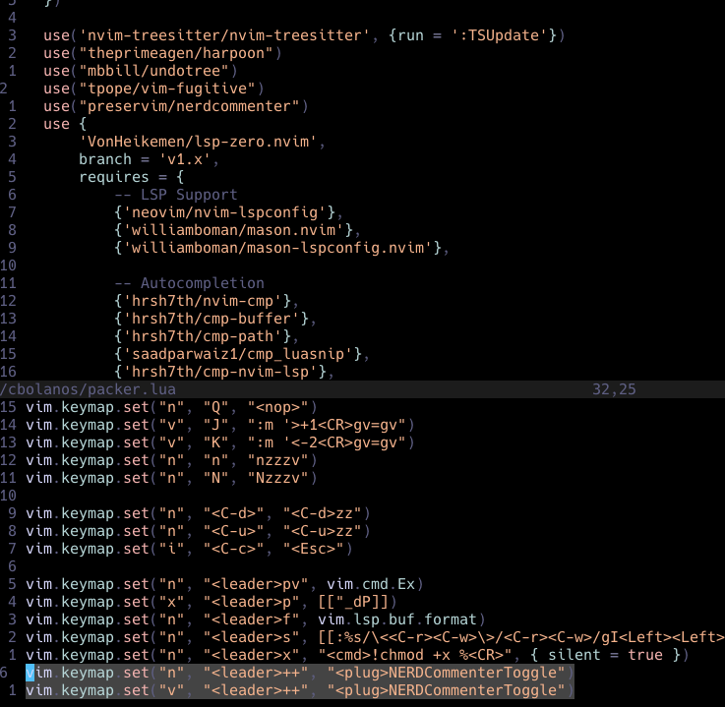Click the 32,25 cursor position indicator
Viewport: 725px width, 707px height.
(x=614, y=389)
